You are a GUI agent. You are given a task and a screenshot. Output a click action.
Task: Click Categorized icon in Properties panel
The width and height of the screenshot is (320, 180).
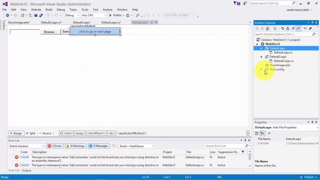point(256,133)
